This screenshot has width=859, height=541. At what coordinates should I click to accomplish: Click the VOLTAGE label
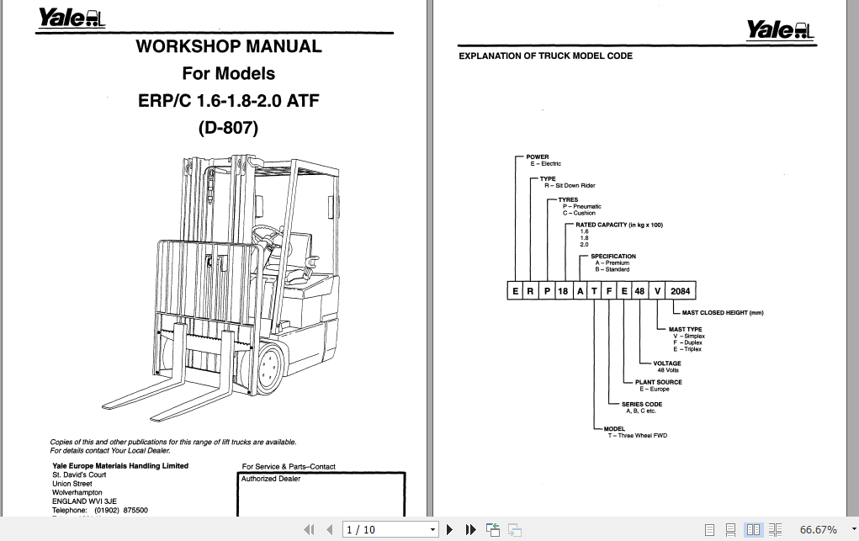(x=666, y=363)
